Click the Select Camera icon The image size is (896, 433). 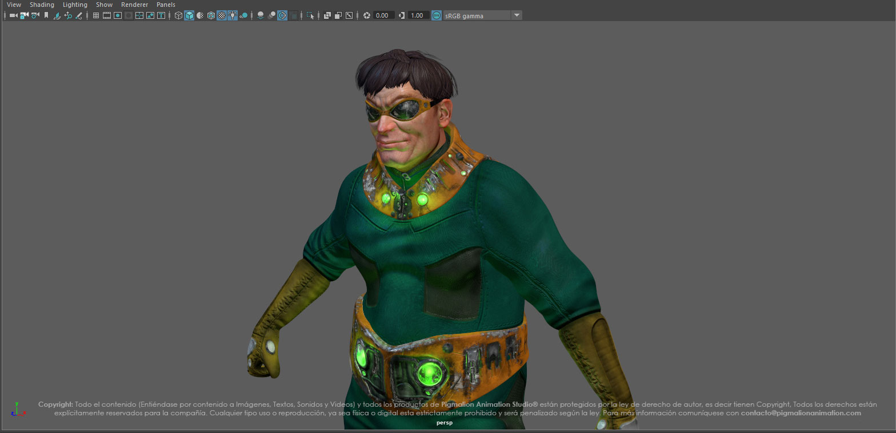click(x=13, y=15)
